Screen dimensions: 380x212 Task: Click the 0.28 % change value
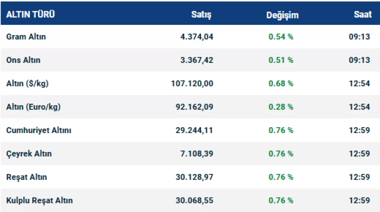coord(281,107)
